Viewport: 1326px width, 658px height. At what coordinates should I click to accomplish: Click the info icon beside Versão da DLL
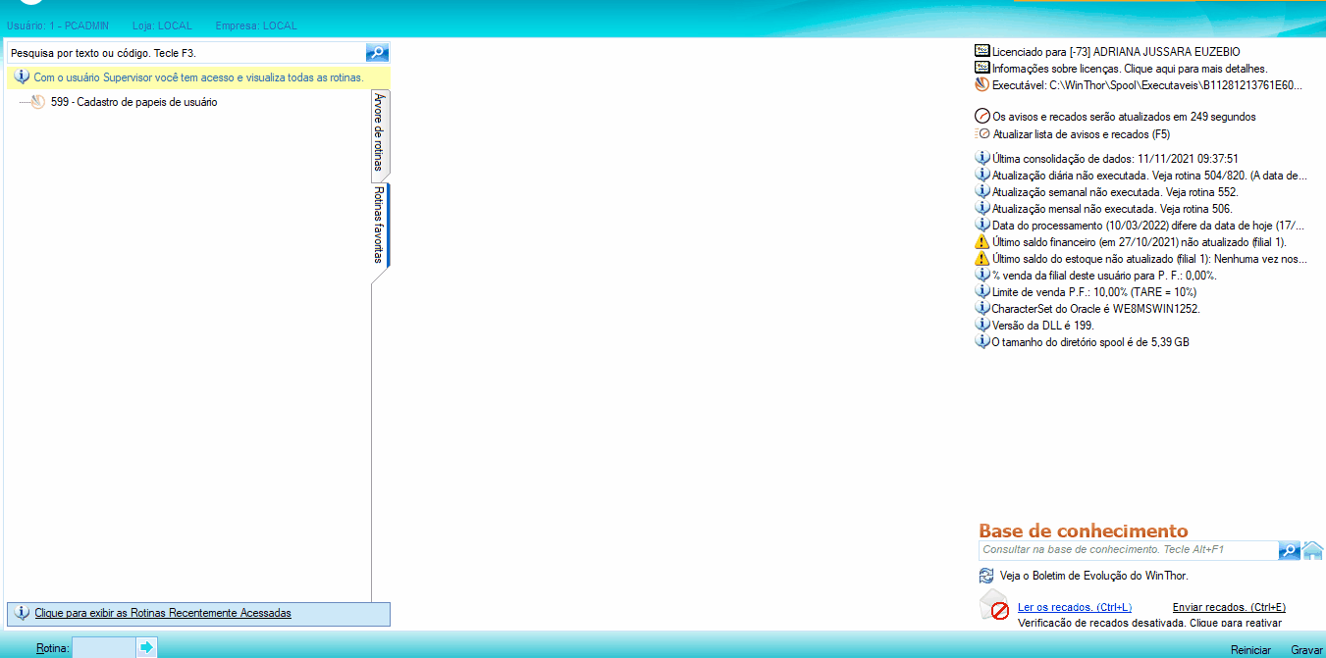982,325
